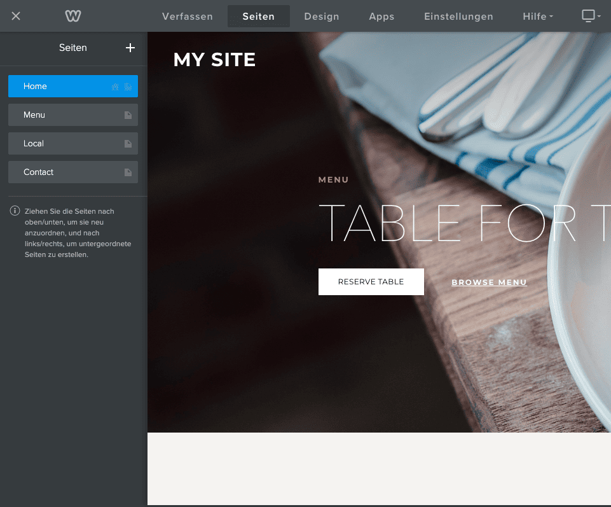Switch to the Verfassen tab
The width and height of the screenshot is (611, 507).
tap(188, 17)
